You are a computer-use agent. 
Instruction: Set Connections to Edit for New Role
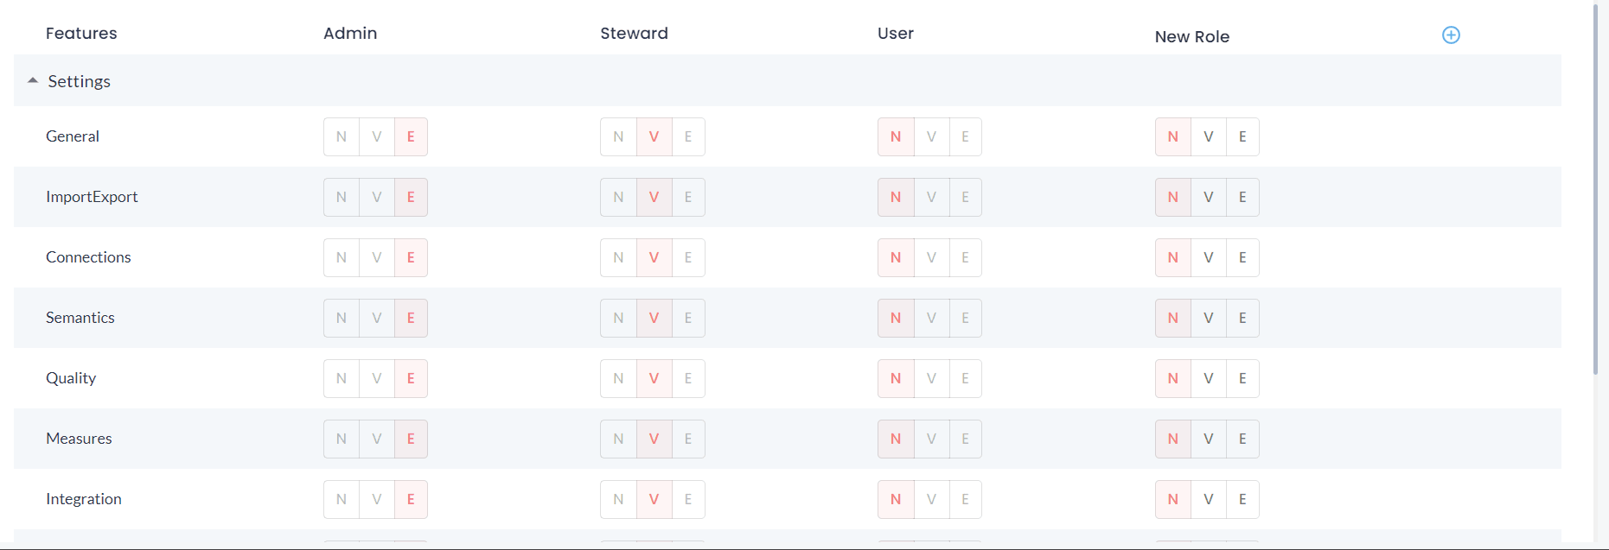pyautogui.click(x=1242, y=257)
